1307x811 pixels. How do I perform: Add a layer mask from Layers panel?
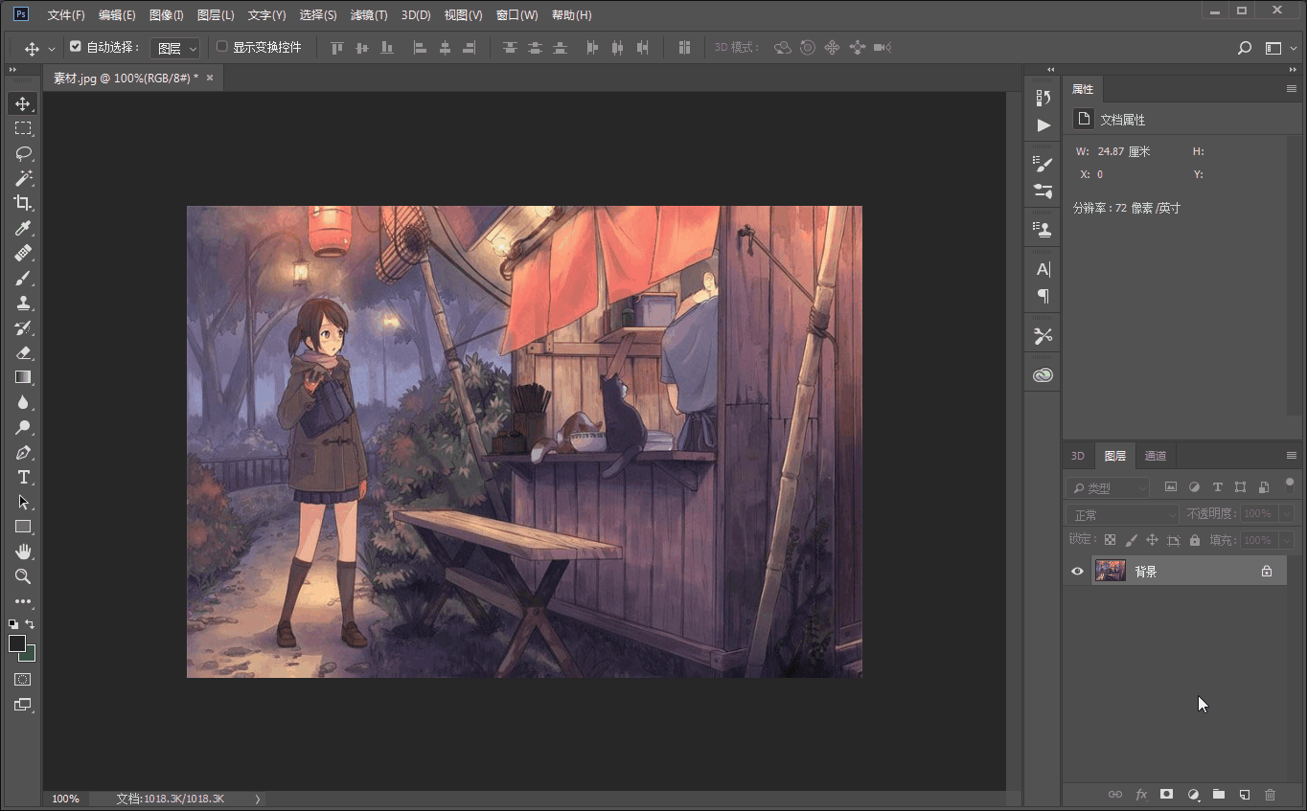1166,795
